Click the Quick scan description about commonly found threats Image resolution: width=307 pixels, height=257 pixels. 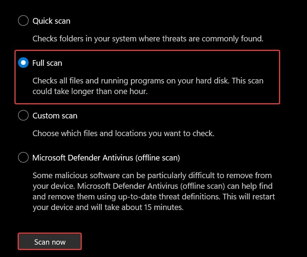(148, 39)
